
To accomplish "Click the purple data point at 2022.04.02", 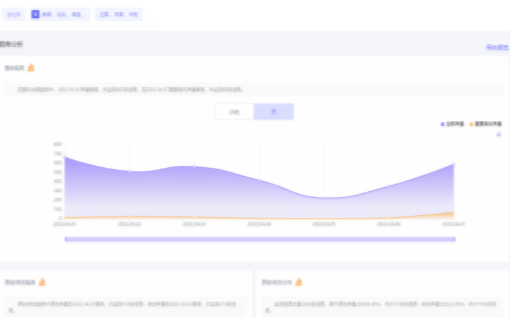I will [129, 171].
